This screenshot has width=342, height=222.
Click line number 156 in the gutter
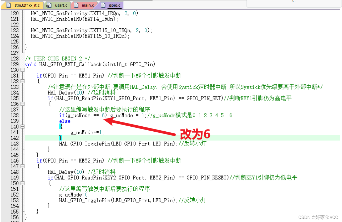15,217
